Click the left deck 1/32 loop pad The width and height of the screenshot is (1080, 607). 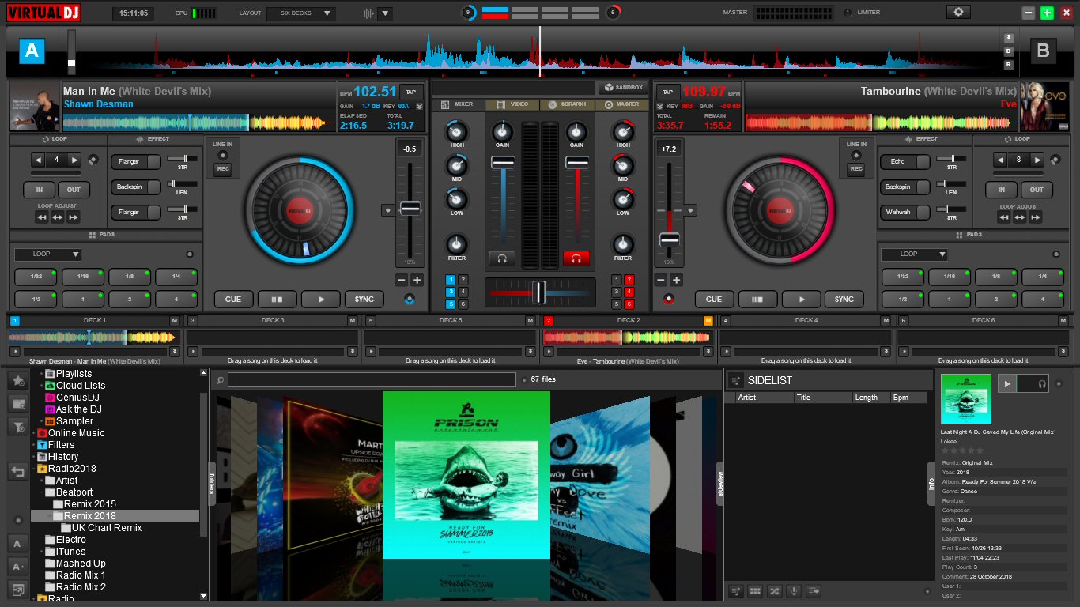tap(36, 277)
